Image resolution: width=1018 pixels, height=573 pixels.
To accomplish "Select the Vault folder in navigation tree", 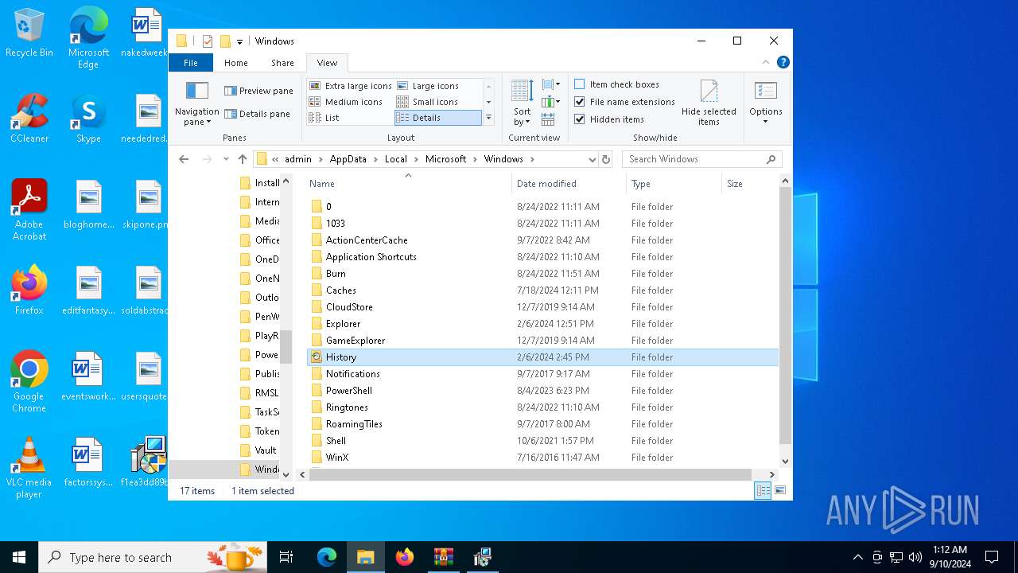I will pyautogui.click(x=259, y=450).
